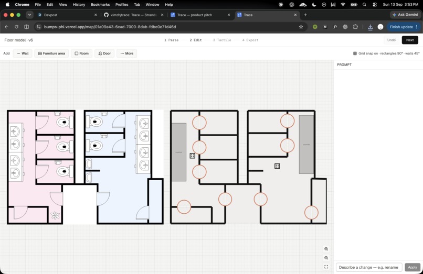
Task: Fit the floor plan to screen
Action: [x=326, y=267]
